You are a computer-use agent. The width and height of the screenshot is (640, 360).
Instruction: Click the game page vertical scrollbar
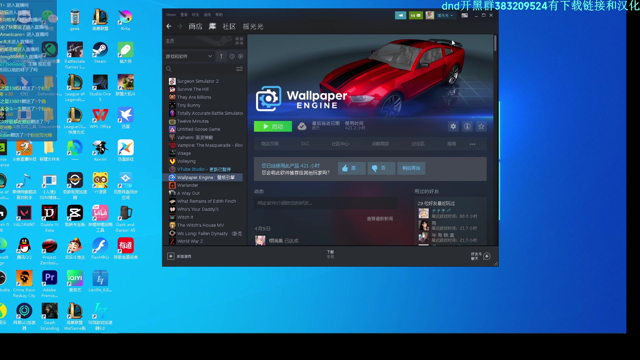click(x=495, y=43)
